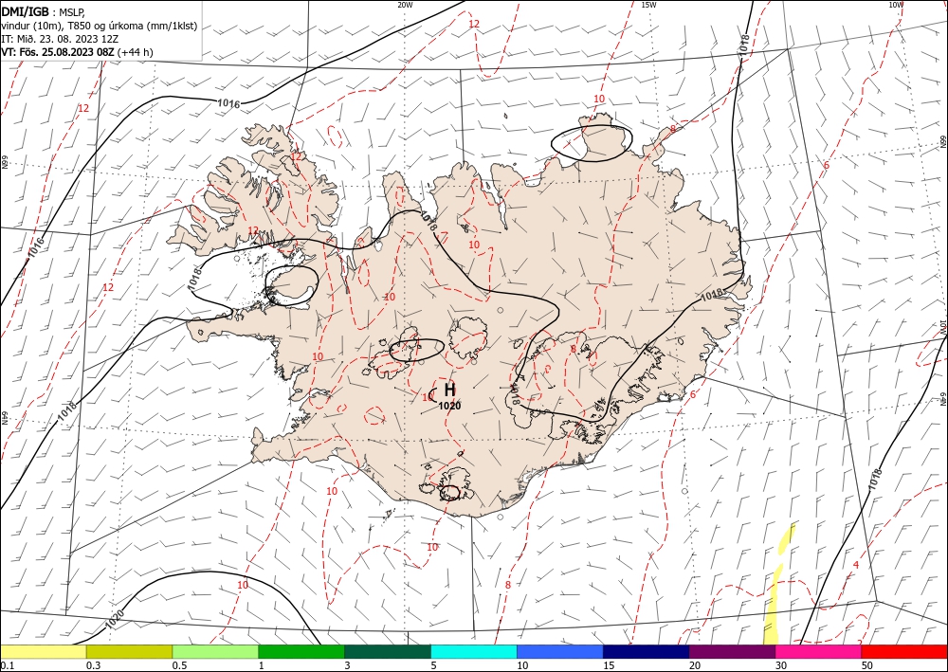
Task: Click the legend value '0.5'
Action: (179, 665)
